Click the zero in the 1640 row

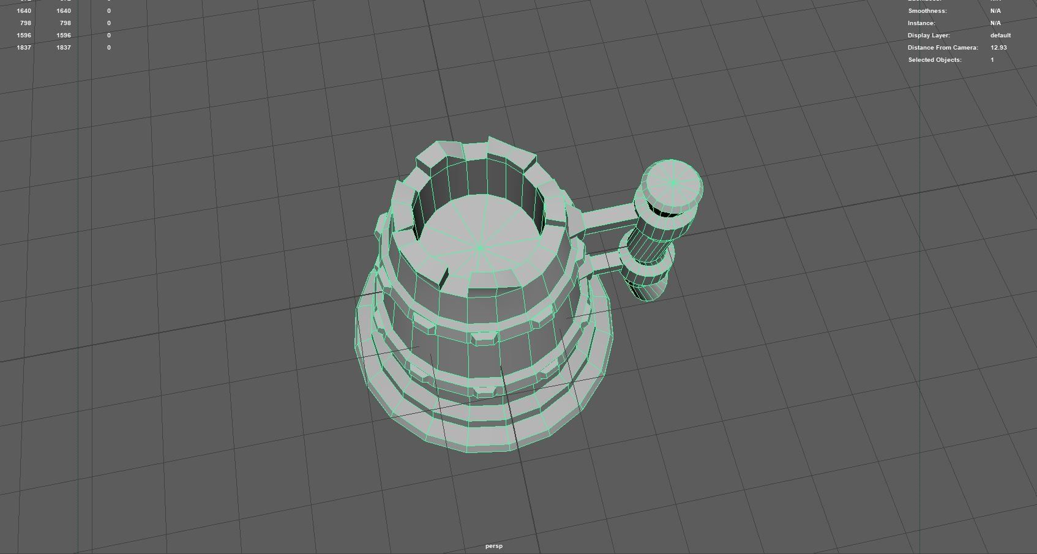[x=109, y=11]
